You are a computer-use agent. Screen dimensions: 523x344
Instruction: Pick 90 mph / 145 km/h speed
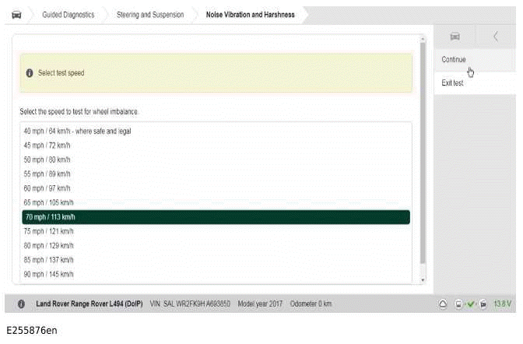coord(48,274)
